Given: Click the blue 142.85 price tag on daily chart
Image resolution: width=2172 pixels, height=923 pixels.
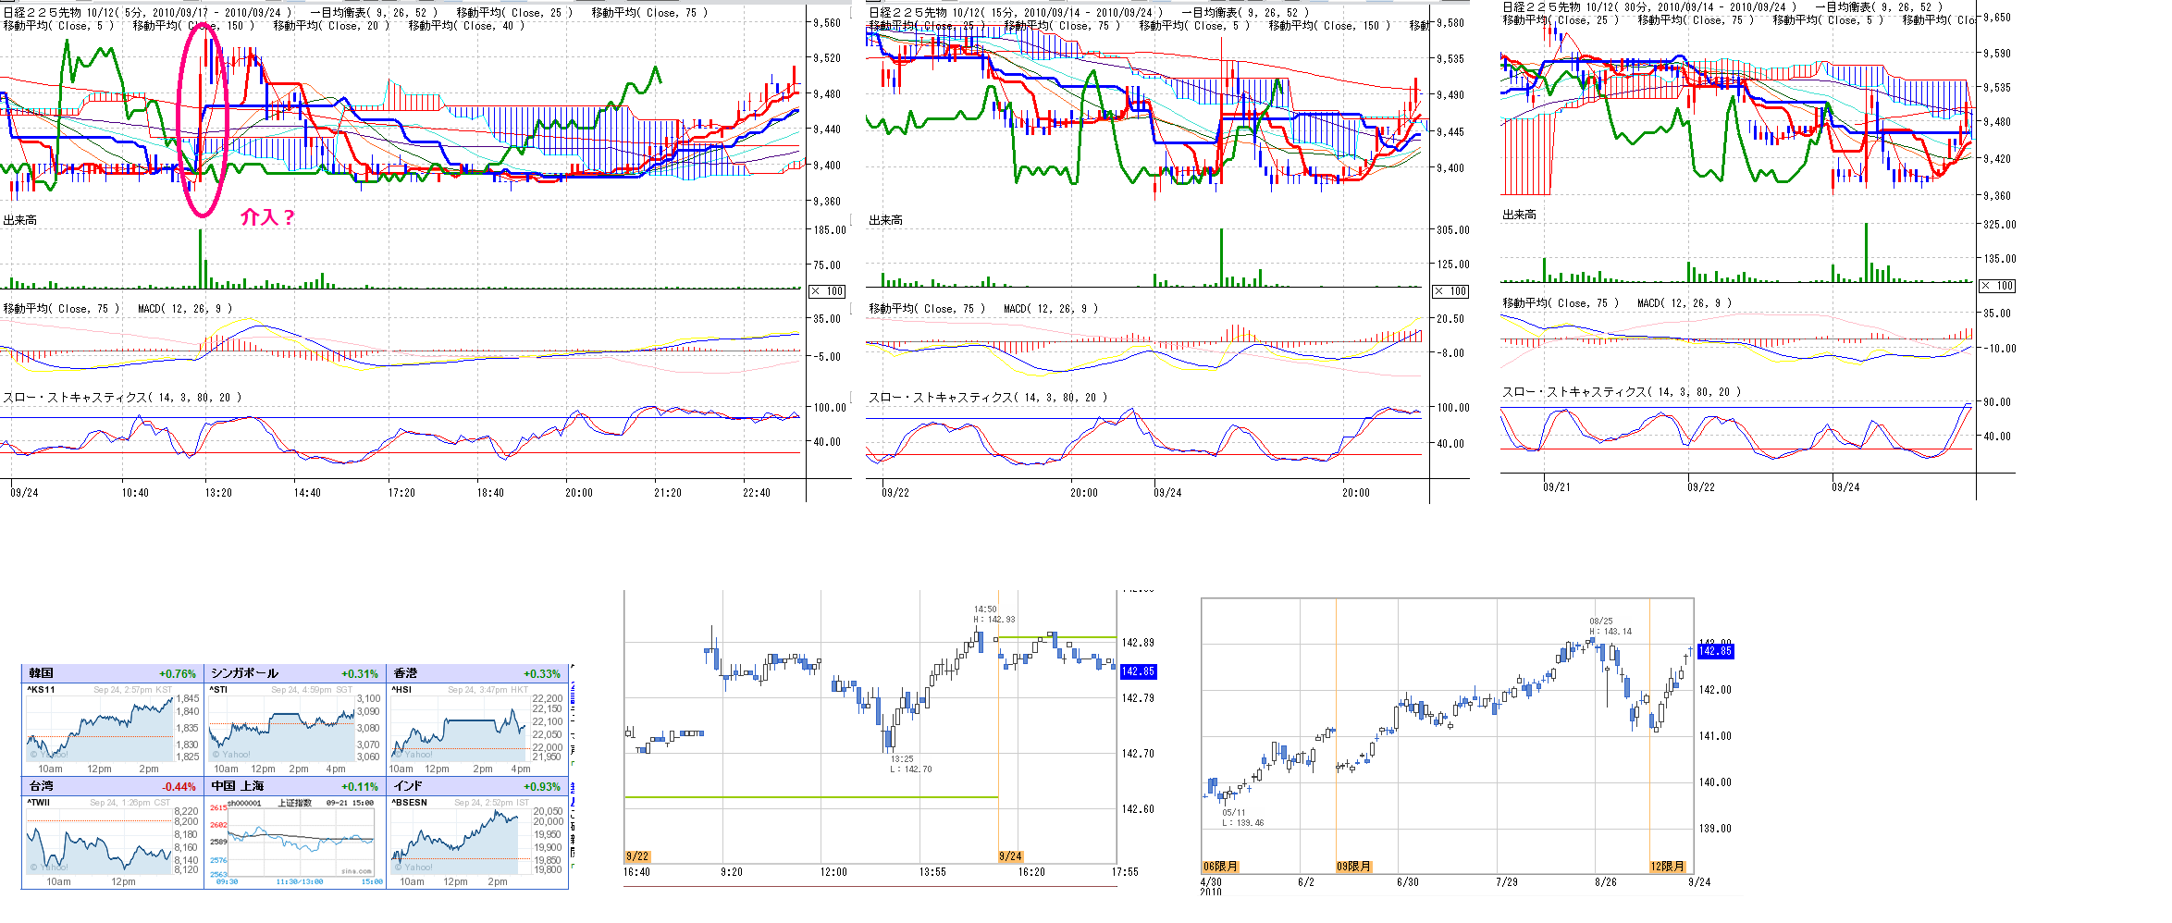Looking at the screenshot, I should [x=1715, y=651].
